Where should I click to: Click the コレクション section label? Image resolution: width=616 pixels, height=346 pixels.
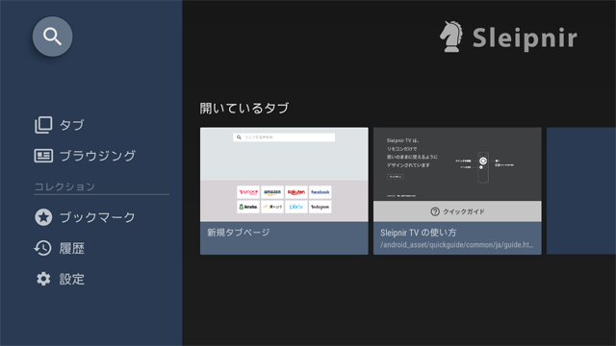(64, 186)
